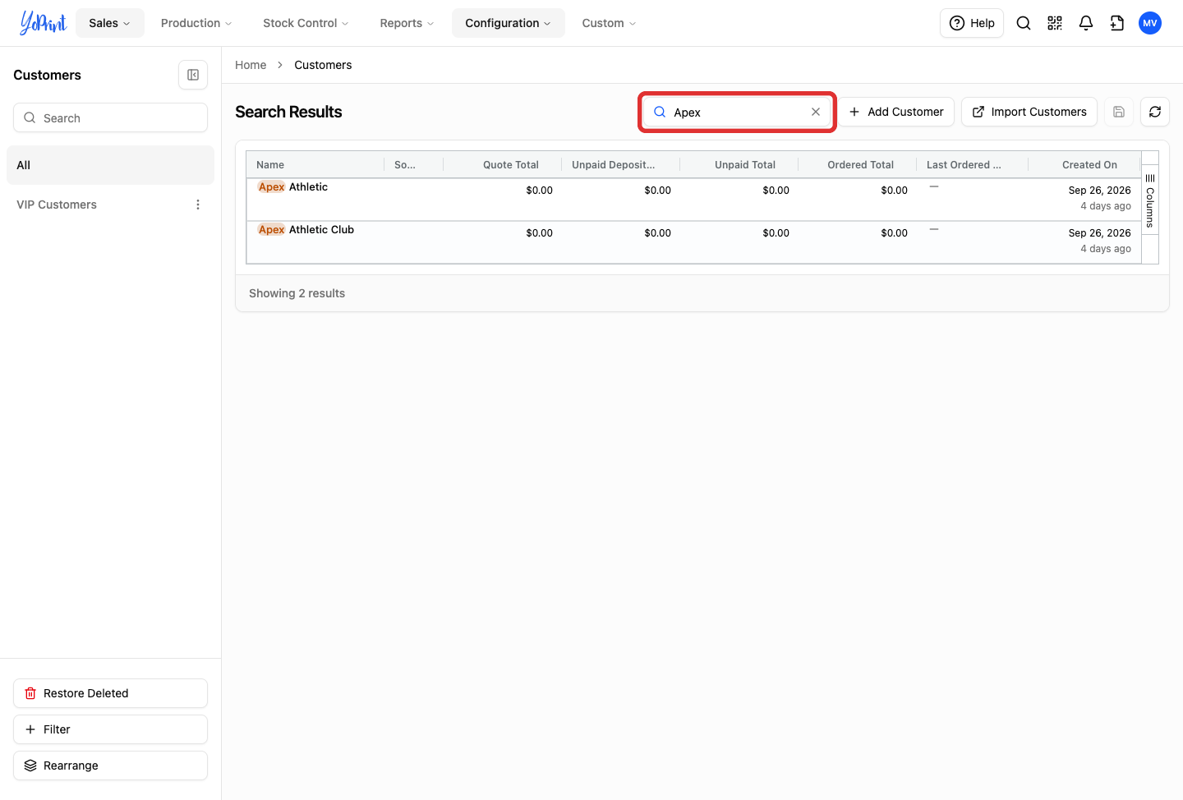Expand the Production menu
This screenshot has height=800, width=1183.
tap(196, 23)
